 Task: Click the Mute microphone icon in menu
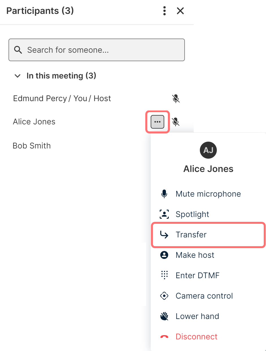(164, 194)
